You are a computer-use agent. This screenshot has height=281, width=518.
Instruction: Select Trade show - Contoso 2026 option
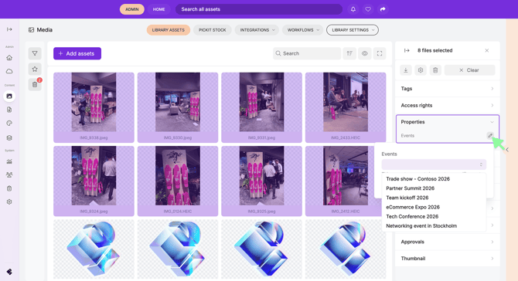click(434, 179)
